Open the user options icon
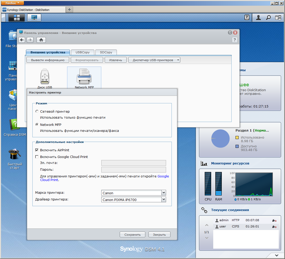The height and width of the screenshot is (259, 285). [258, 18]
